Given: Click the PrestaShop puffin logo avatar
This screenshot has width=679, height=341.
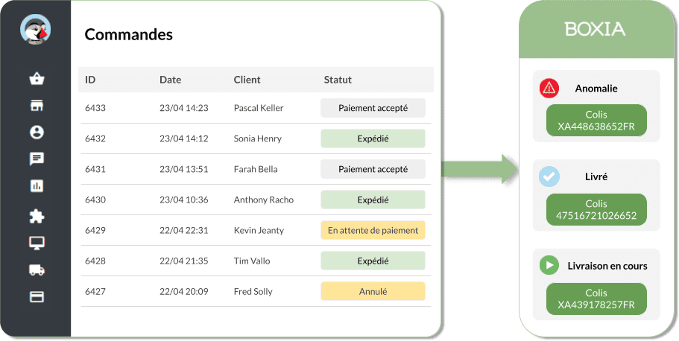Looking at the screenshot, I should pyautogui.click(x=36, y=30).
